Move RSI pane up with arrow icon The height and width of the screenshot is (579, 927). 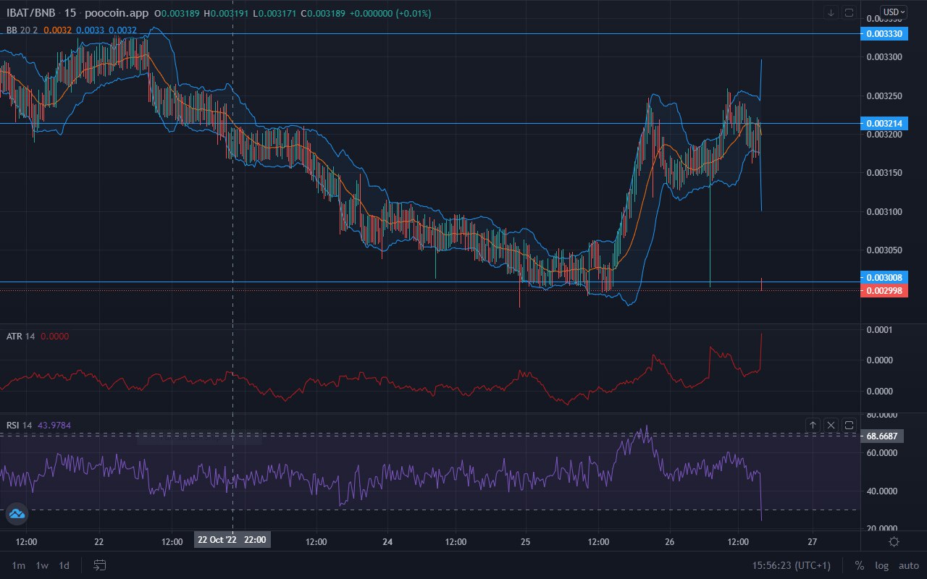click(813, 425)
